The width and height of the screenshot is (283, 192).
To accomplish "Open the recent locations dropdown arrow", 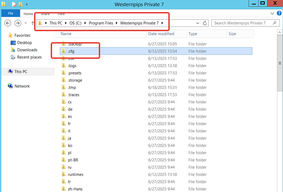I will [26, 23].
